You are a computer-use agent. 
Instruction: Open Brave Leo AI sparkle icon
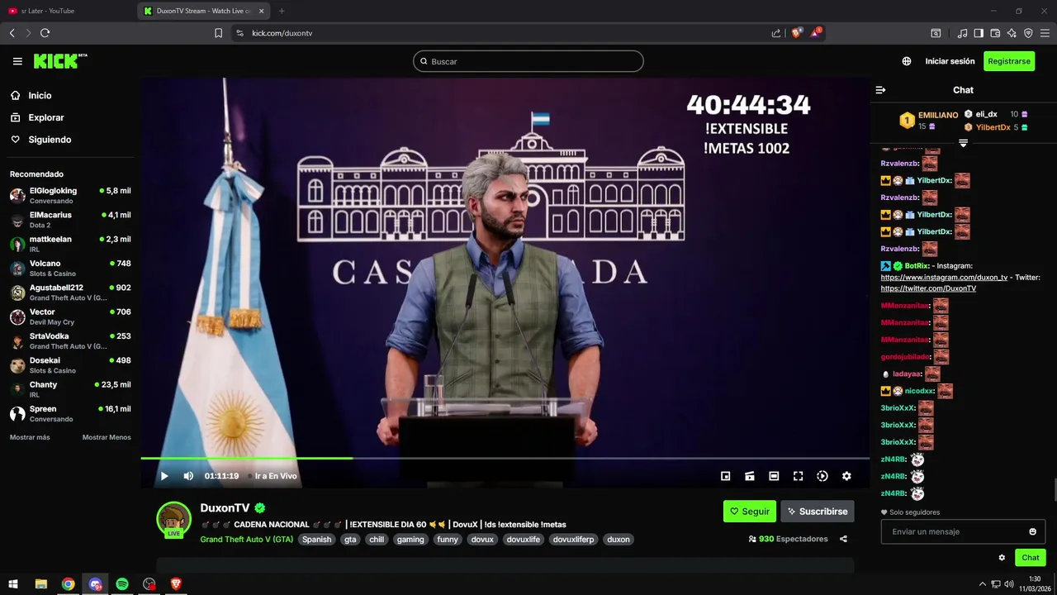point(1012,33)
